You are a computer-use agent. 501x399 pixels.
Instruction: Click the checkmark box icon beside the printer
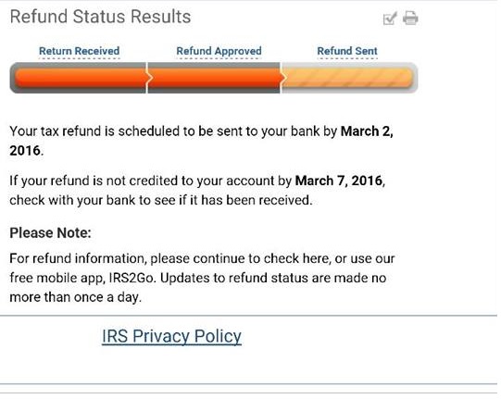390,19
